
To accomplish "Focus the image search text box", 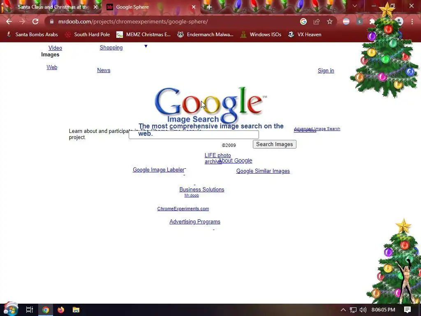I will 194,135.
